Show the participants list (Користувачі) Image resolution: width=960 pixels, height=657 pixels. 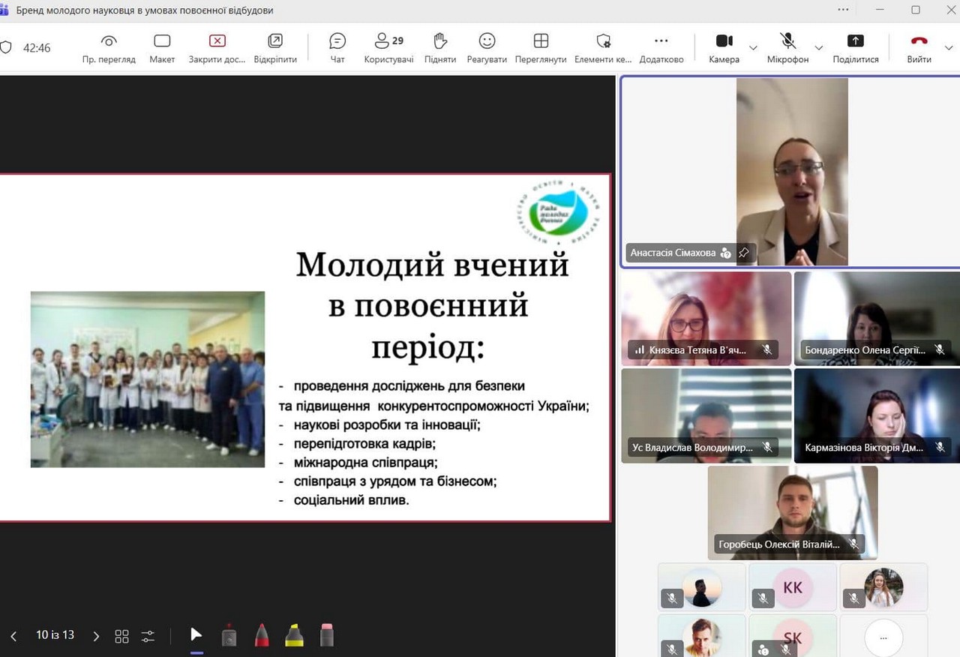click(x=388, y=47)
